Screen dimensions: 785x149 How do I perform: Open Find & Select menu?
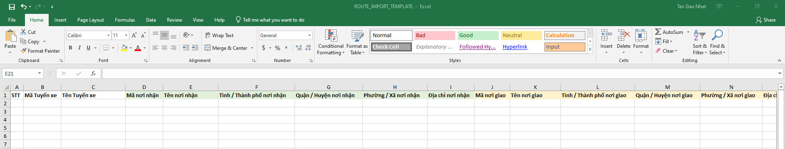(x=717, y=42)
